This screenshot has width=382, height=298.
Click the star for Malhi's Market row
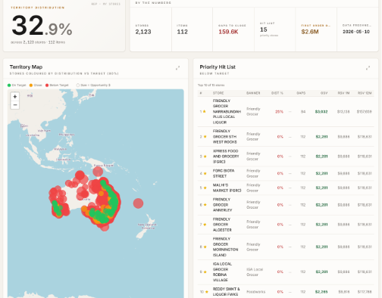pos(205,188)
